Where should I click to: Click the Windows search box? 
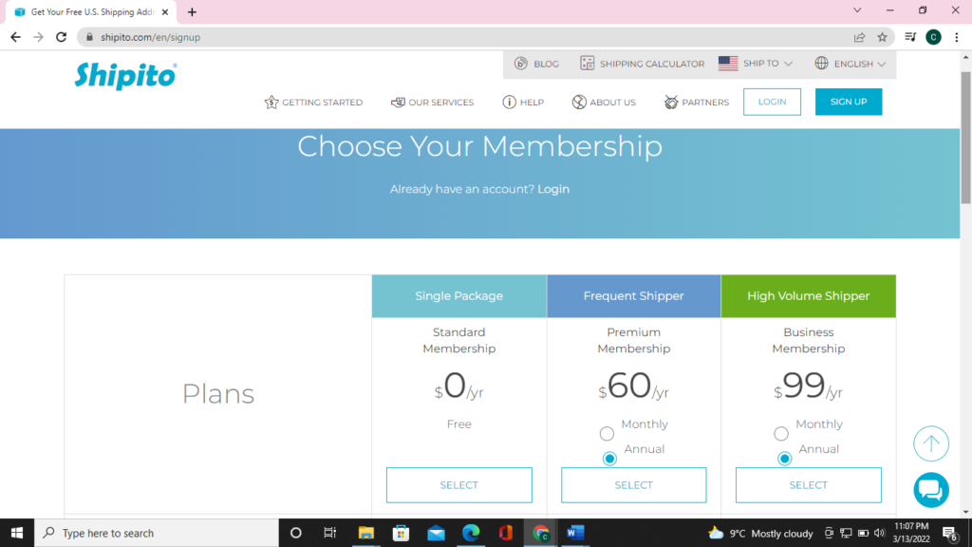coord(157,533)
